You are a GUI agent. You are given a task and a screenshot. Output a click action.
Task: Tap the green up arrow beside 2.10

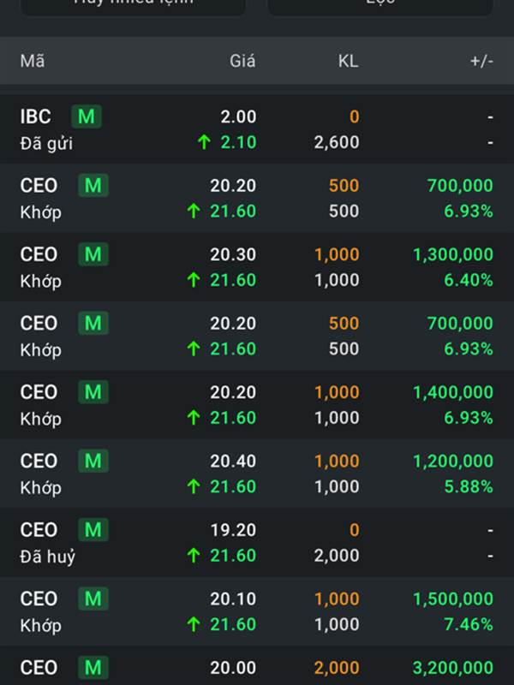tap(204, 143)
